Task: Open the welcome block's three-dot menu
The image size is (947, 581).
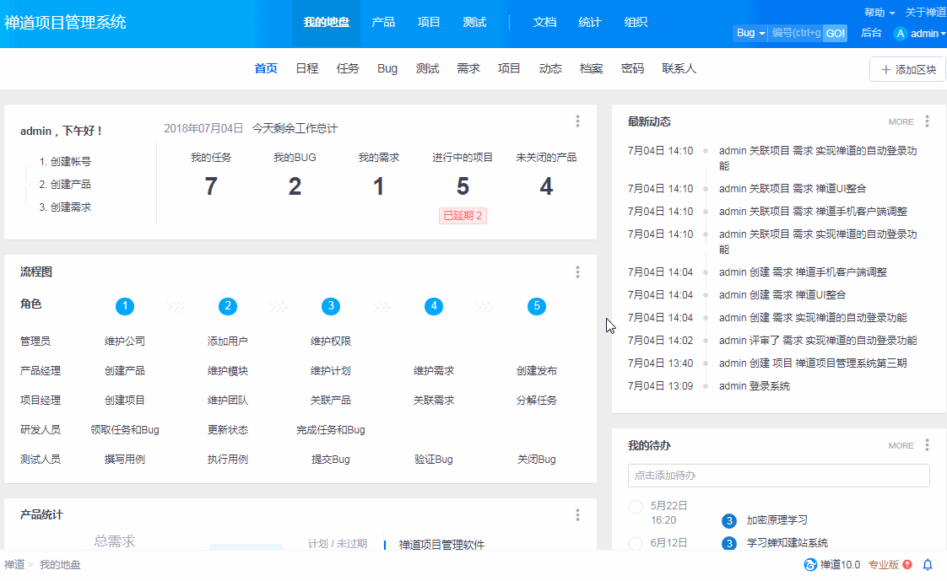Action: click(x=577, y=121)
